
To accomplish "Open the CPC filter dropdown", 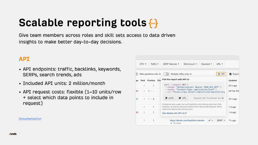I will pos(143,64).
